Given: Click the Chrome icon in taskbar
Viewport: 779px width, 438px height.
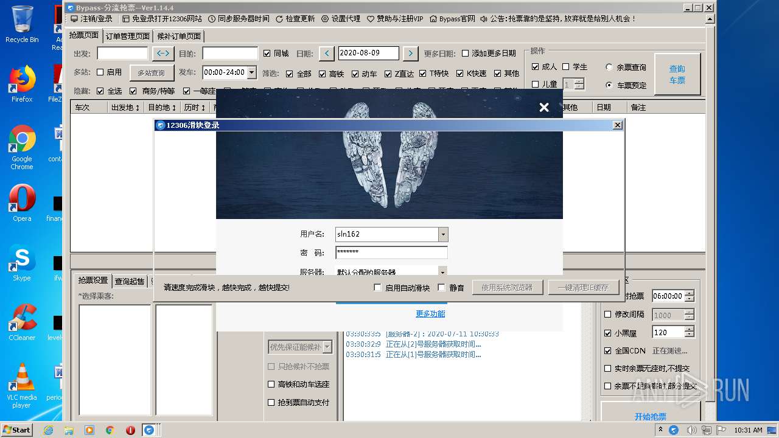Looking at the screenshot, I should 110,430.
